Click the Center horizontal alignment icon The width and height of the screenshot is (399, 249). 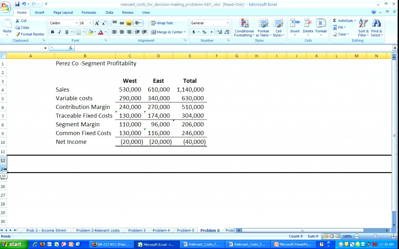122,32
